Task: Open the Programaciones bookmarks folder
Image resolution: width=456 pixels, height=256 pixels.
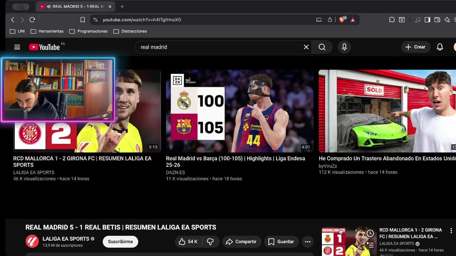Action: [x=88, y=31]
